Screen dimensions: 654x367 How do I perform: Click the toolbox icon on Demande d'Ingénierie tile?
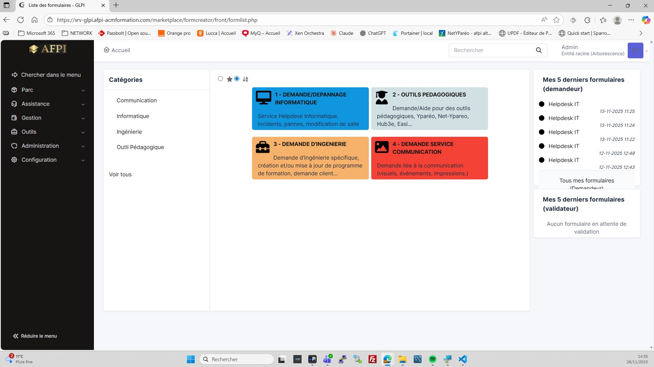click(x=263, y=147)
